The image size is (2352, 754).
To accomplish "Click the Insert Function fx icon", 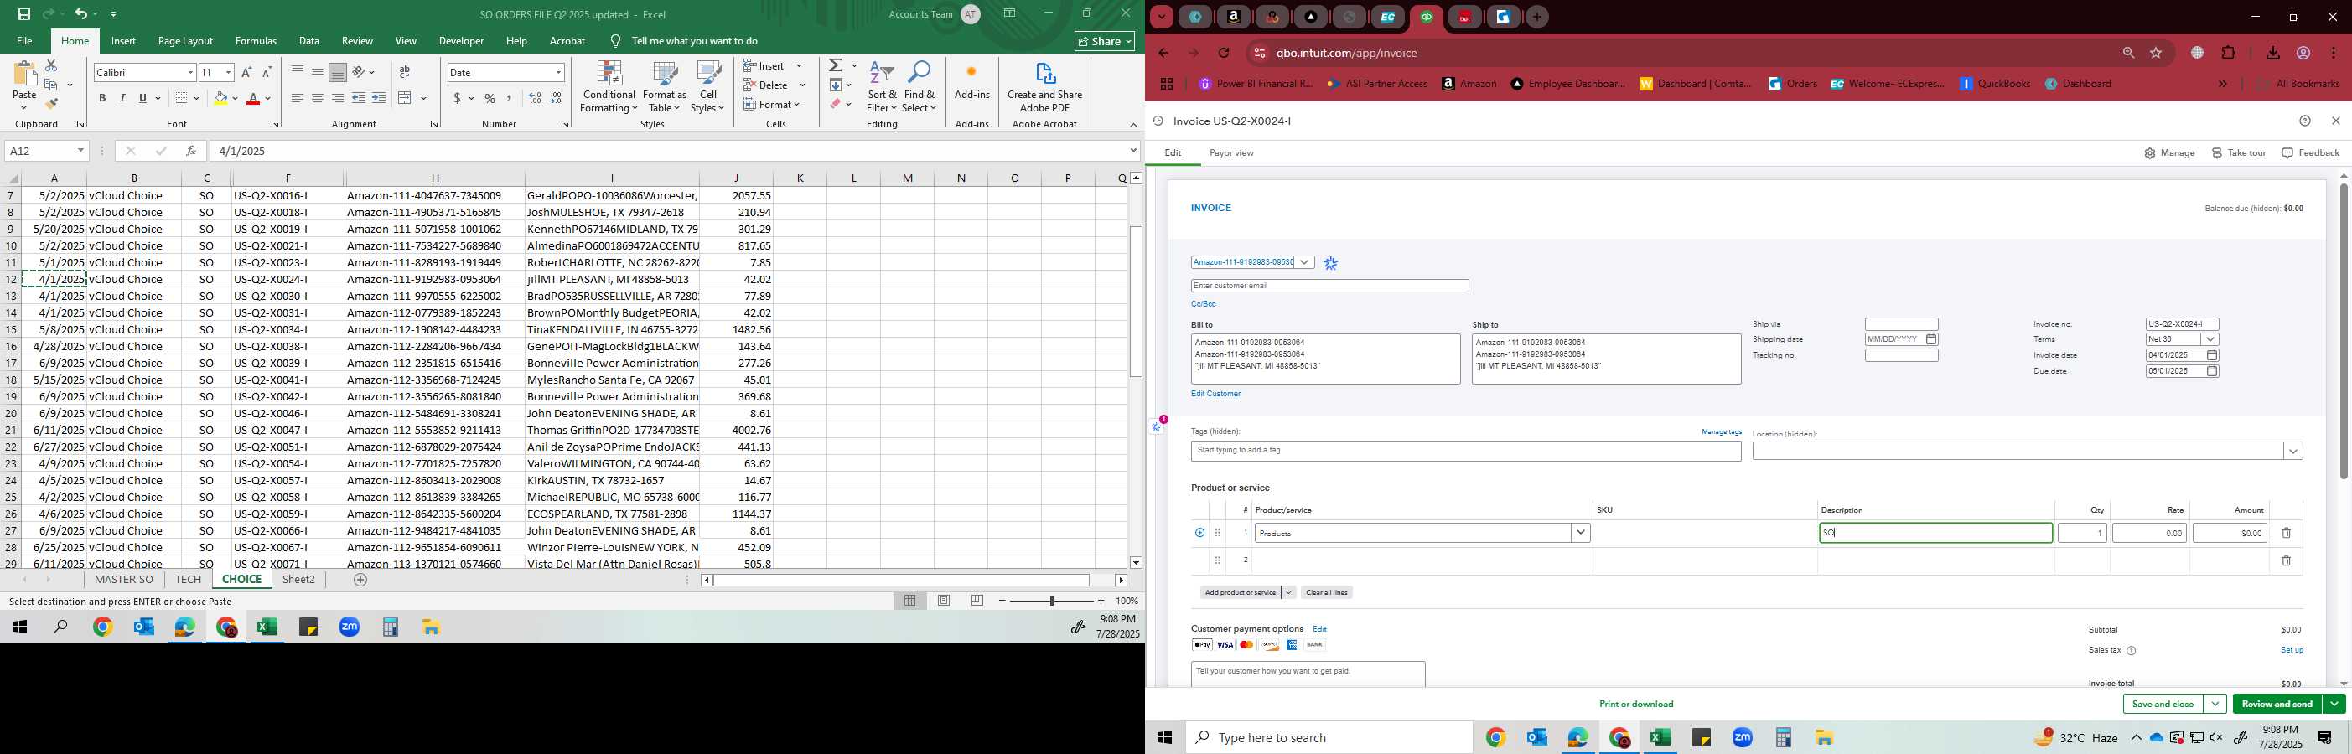I will pos(190,151).
